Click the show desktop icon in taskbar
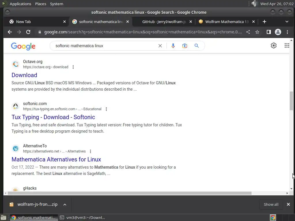 point(3,218)
